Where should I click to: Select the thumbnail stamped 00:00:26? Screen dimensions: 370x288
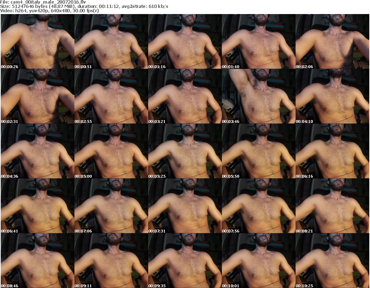pyautogui.click(x=38, y=41)
